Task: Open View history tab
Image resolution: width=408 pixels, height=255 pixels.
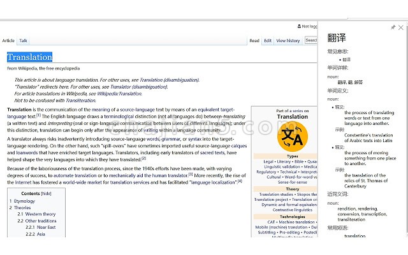Action: (x=288, y=41)
